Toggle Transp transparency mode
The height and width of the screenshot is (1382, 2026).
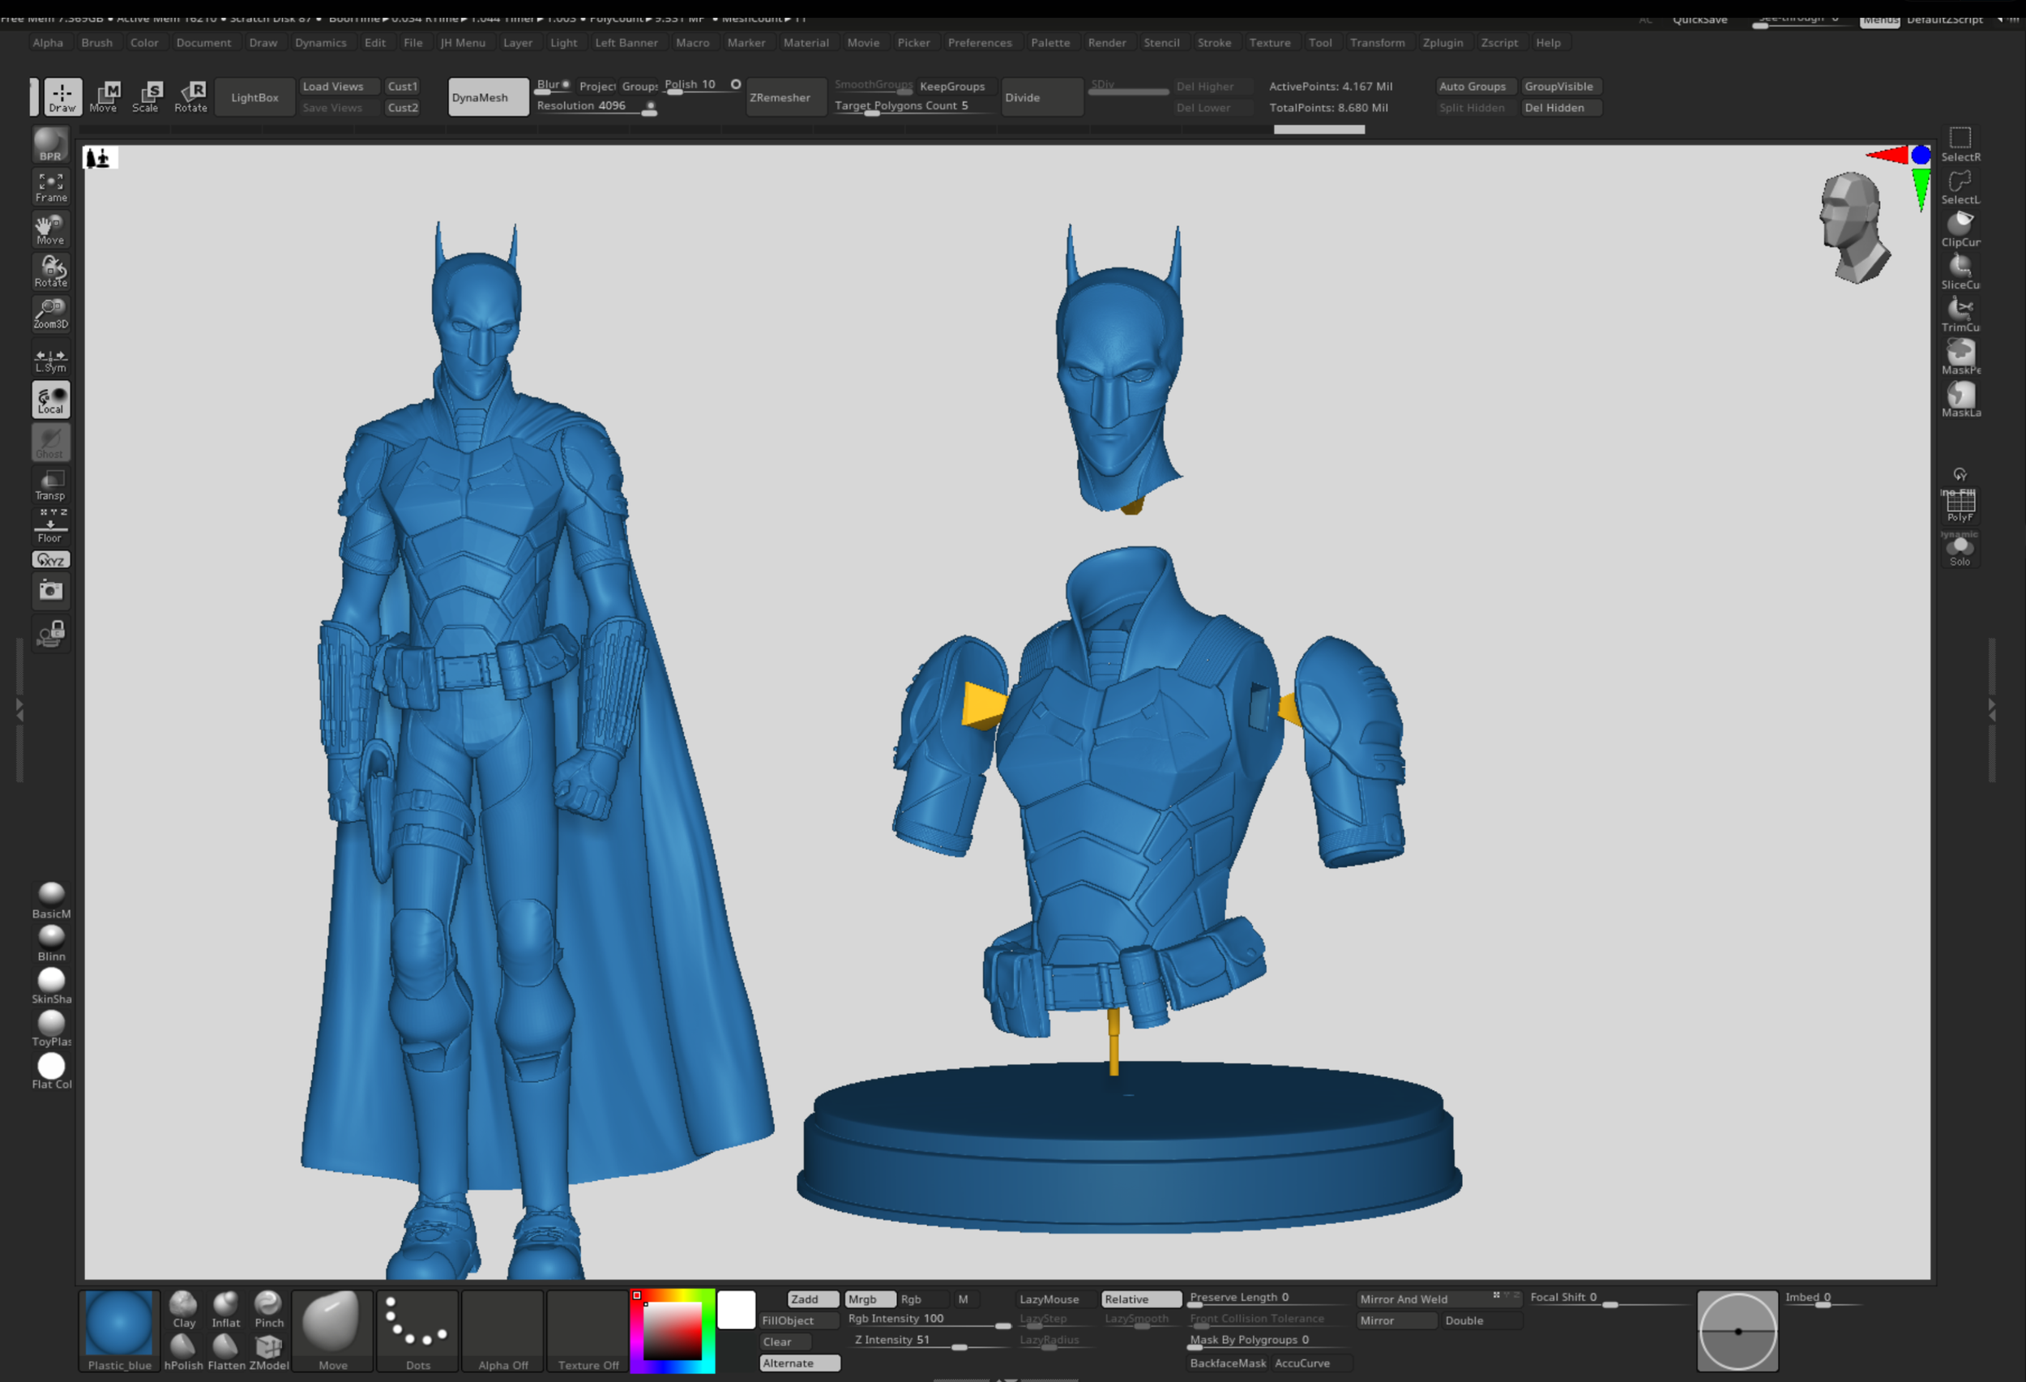[50, 485]
